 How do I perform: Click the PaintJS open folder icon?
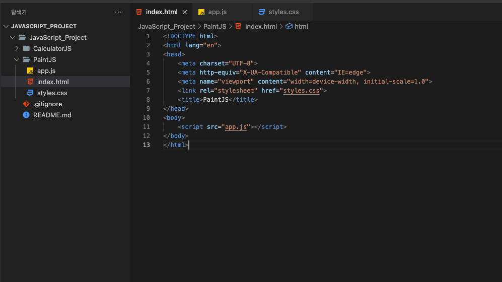(26, 59)
